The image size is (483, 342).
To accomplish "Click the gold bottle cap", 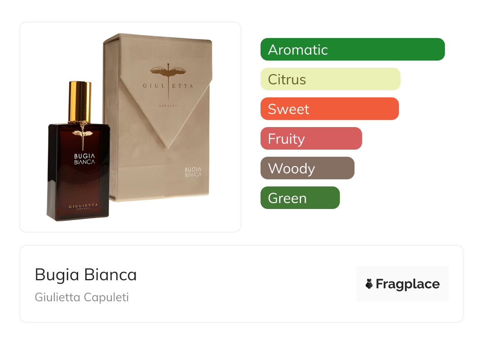I will tap(80, 101).
